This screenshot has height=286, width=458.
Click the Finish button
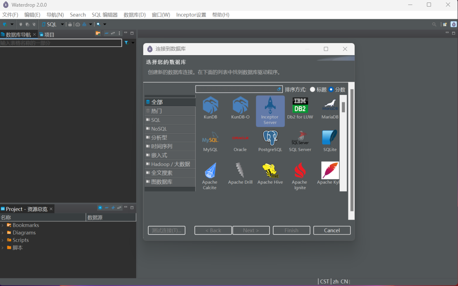291,230
